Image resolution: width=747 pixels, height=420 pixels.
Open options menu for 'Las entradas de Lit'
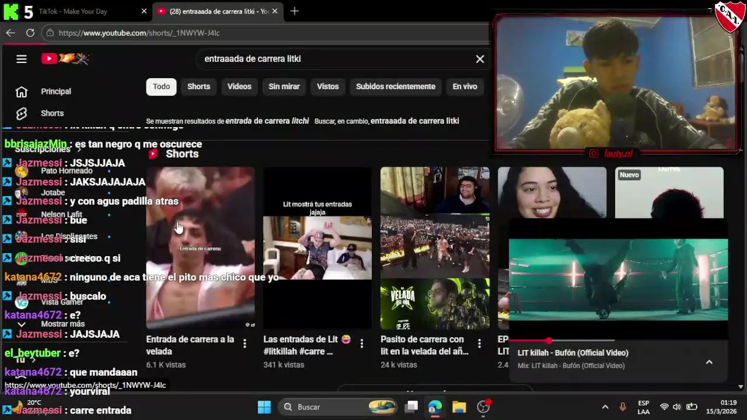point(362,344)
